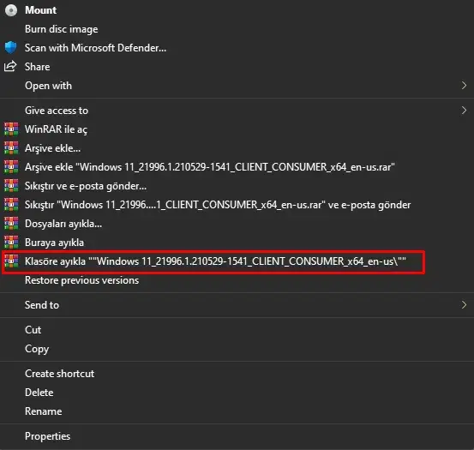
Task: Click WinRAR icon beside 'Buraya ayıkla'
Action: pyautogui.click(x=11, y=242)
